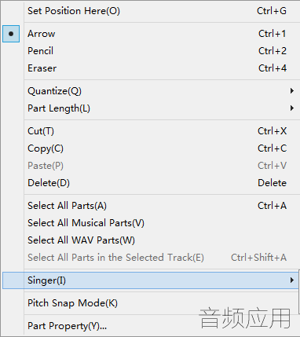Select the Arrow tool radio bullet

click(x=11, y=34)
